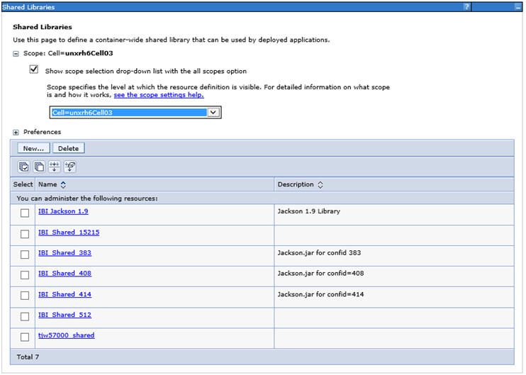Open the IBI_Shared_512 library link
526x375 pixels.
click(65, 315)
